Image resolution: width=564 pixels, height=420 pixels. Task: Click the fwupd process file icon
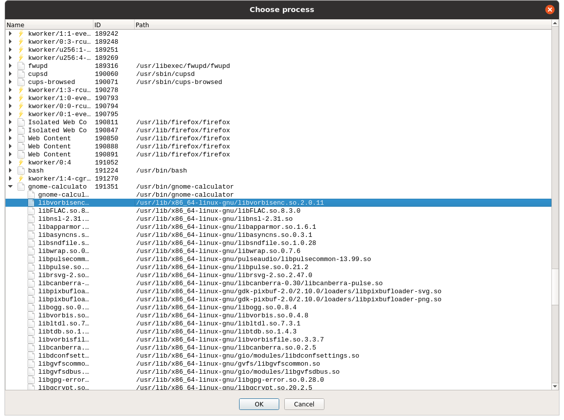[21, 66]
